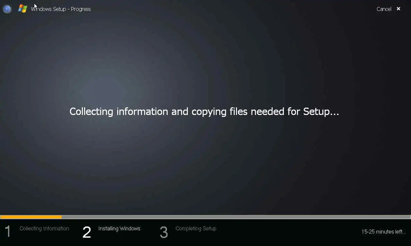Click the X icon beside Cancel
Viewport: 411px width, 246px height.
pyautogui.click(x=398, y=9)
